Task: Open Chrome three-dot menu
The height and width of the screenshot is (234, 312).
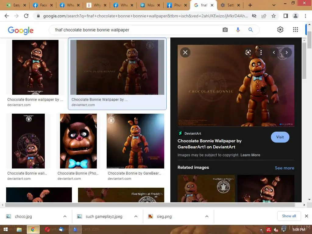Action: point(305,16)
